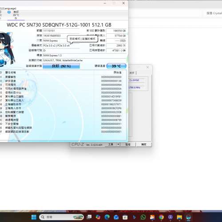The width and height of the screenshot is (222, 222).
Task: Click the 39 °C temperature button
Action: pos(116,66)
